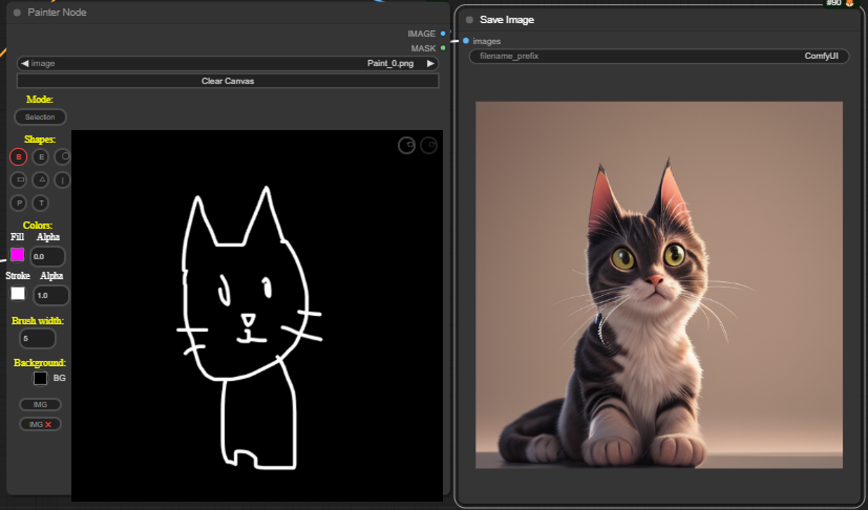Select the Line shape tool

tap(62, 180)
